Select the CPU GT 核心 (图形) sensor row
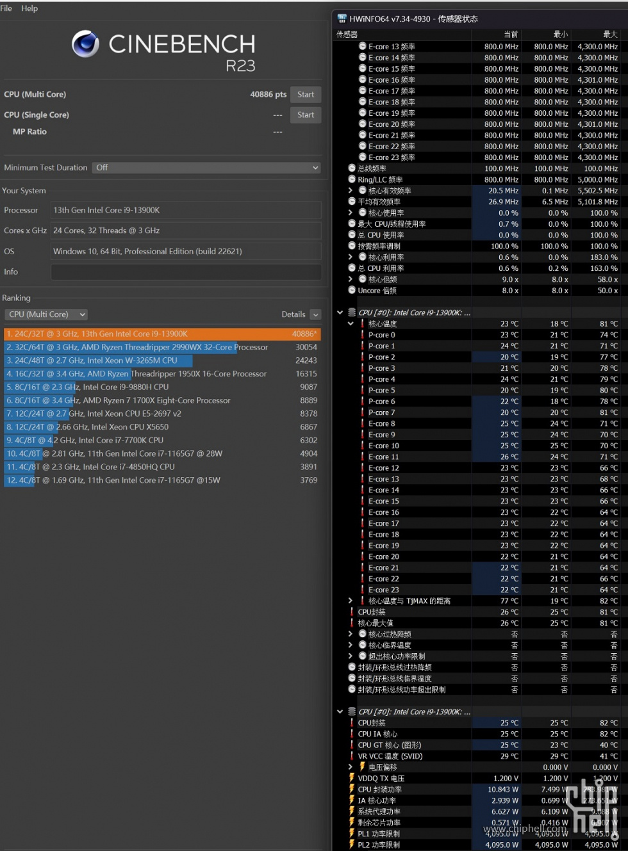628x851 pixels. [480, 745]
